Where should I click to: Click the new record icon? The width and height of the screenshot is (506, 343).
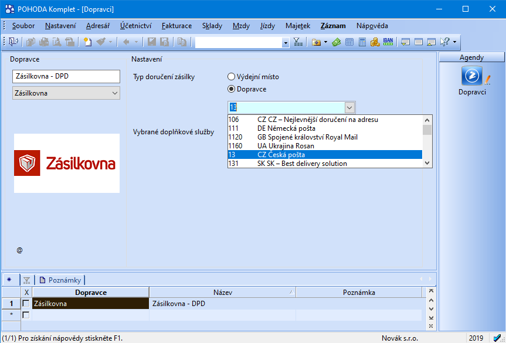pos(88,42)
